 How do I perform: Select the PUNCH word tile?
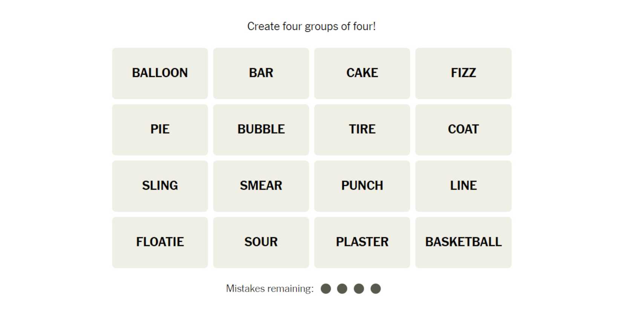click(362, 186)
